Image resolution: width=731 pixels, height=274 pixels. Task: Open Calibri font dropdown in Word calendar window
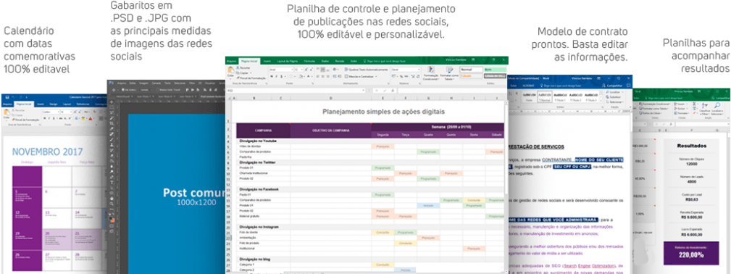click(58, 112)
